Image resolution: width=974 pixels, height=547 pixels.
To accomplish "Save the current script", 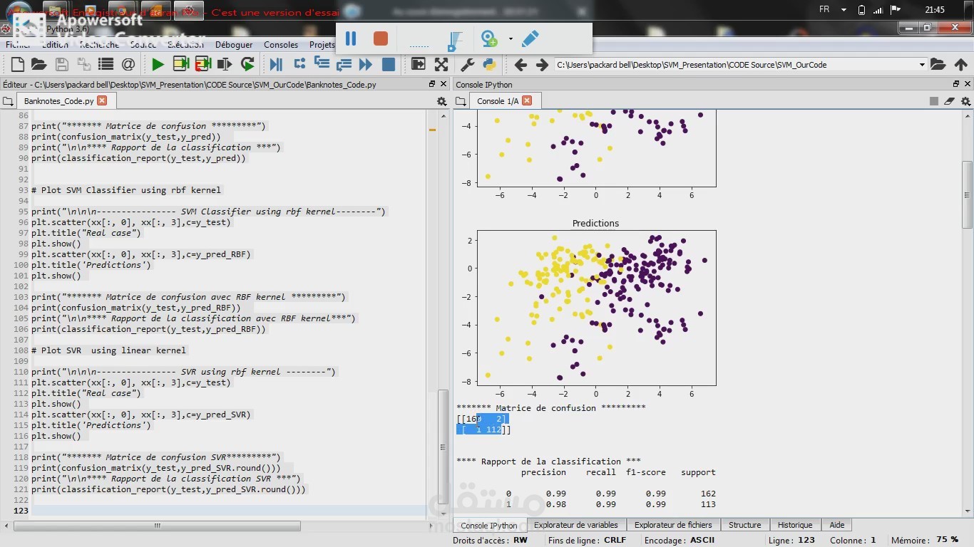I will click(61, 64).
